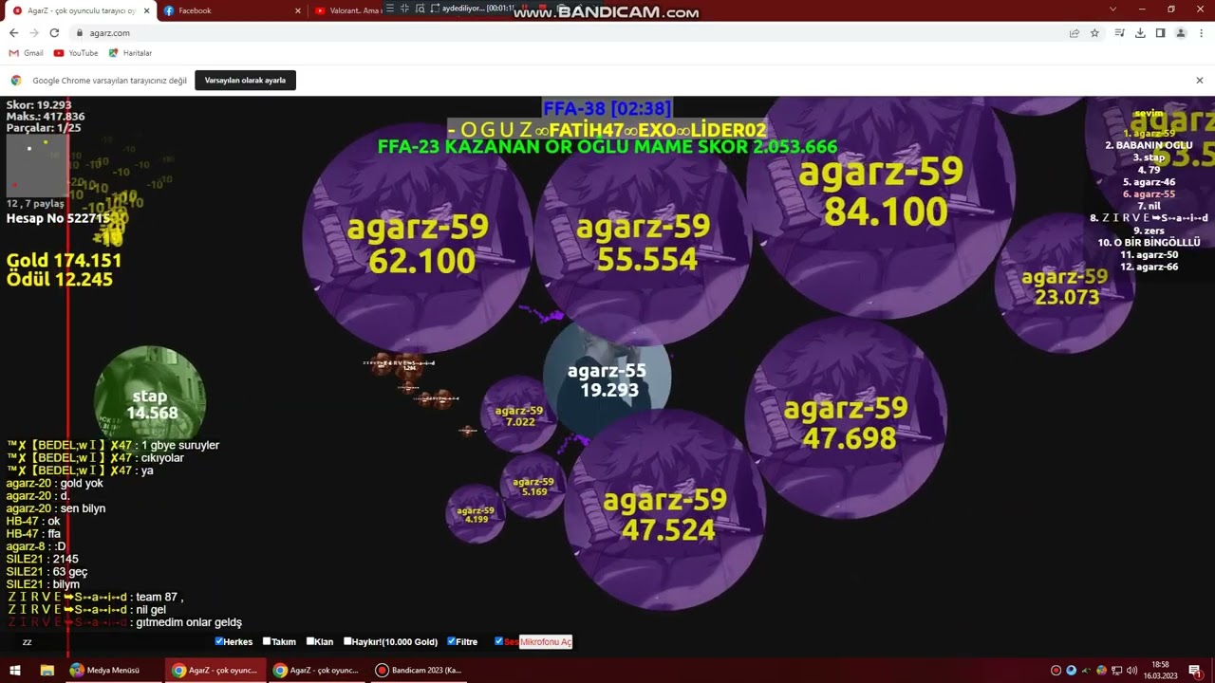Switch to Bandicam 2023 taskbar window

pyautogui.click(x=419, y=670)
